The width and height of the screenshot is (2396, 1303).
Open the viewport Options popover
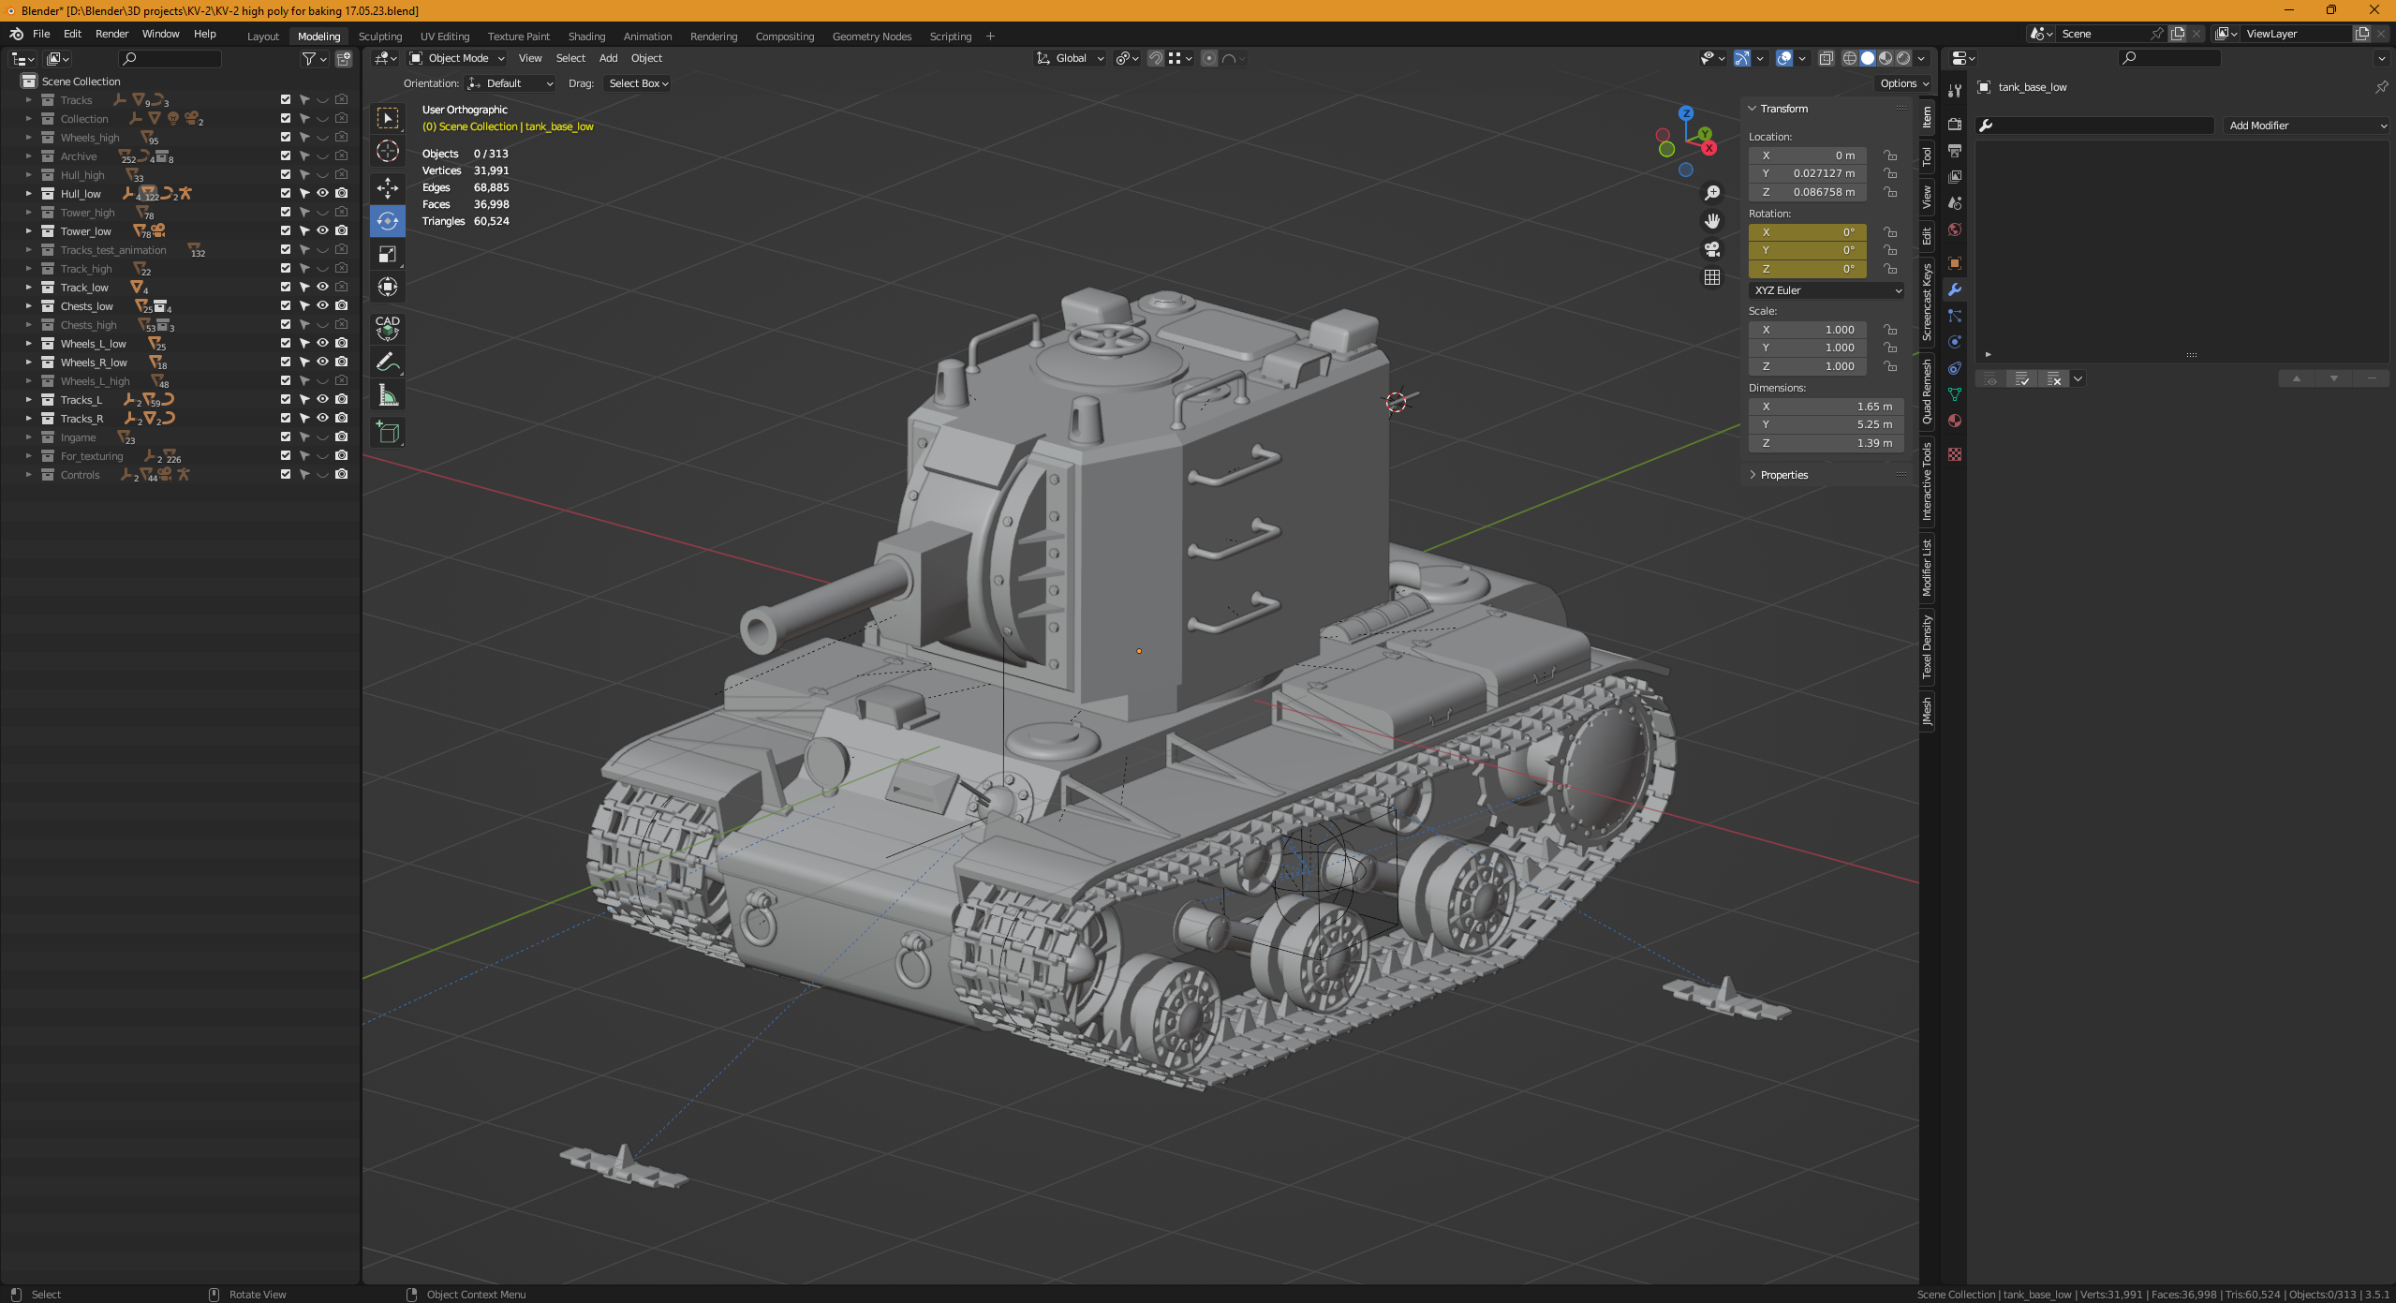1903,83
